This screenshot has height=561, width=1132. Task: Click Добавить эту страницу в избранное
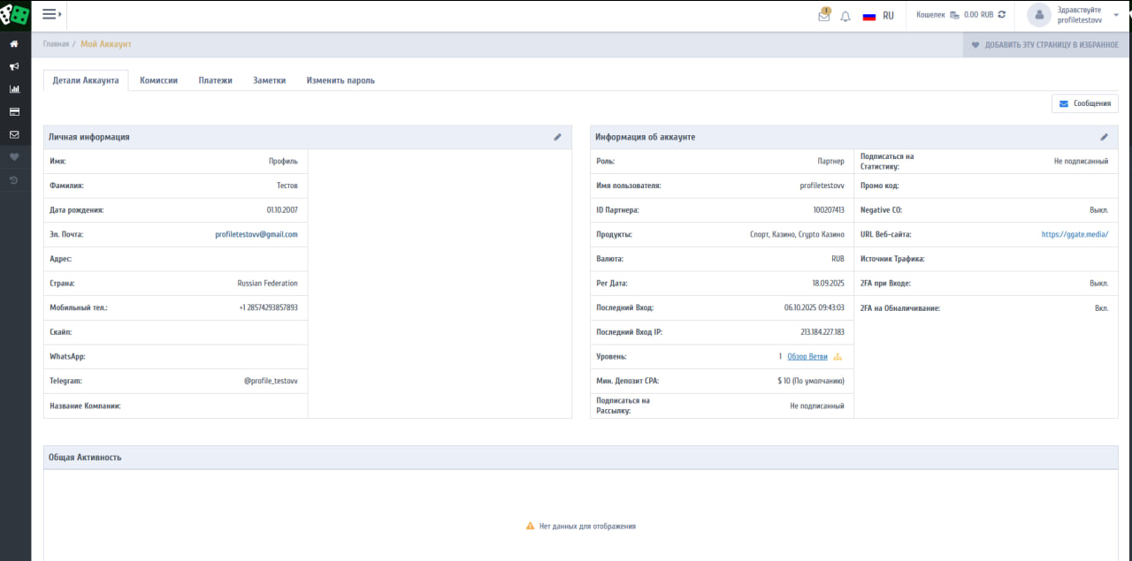pyautogui.click(x=1044, y=44)
